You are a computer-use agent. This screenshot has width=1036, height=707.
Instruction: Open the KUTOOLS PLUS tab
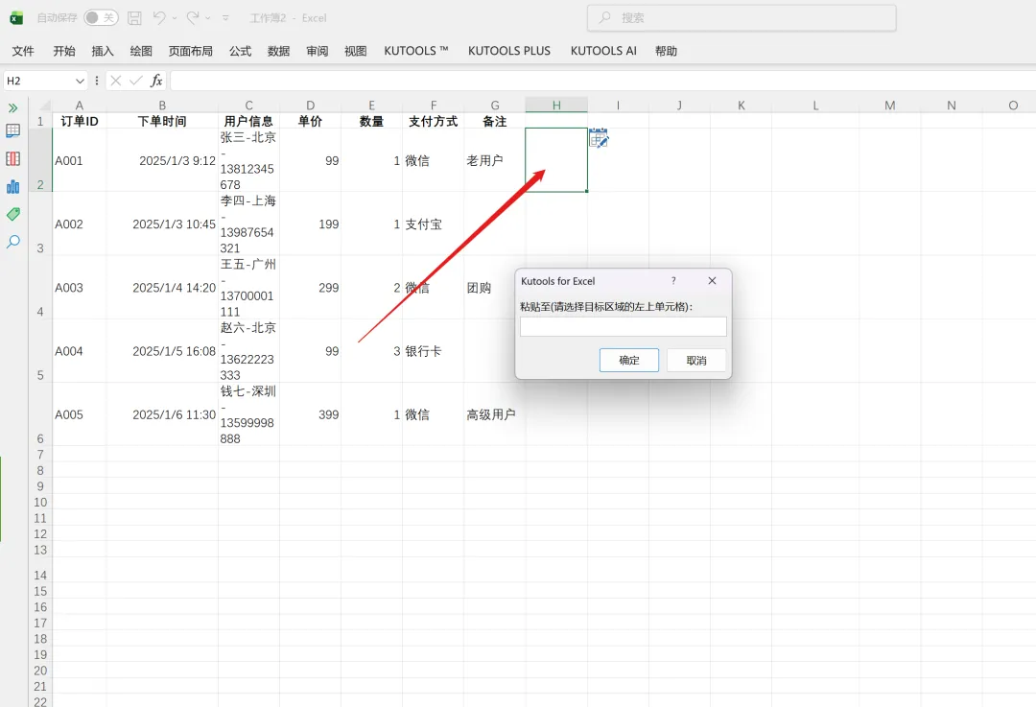[509, 51]
